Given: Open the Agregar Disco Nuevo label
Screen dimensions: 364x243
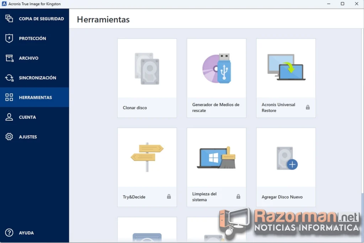Looking at the screenshot, I should click(282, 197).
